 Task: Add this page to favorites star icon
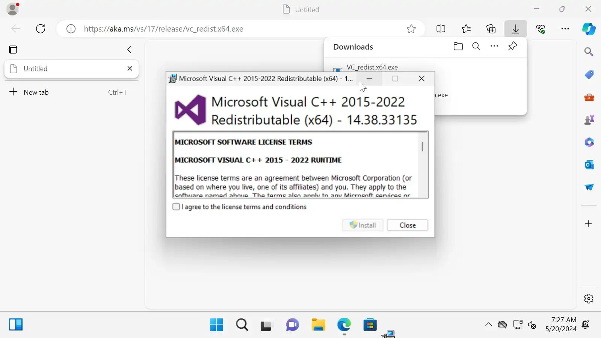point(411,29)
